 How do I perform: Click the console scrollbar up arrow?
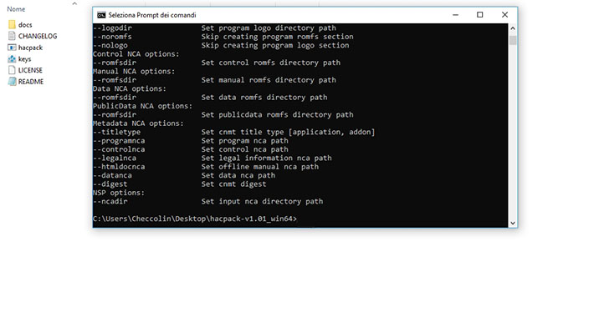click(x=513, y=28)
